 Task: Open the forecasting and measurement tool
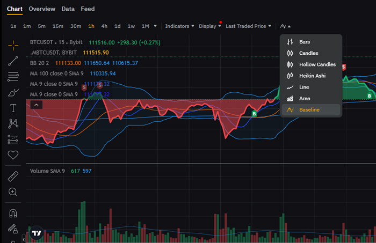coord(13,139)
